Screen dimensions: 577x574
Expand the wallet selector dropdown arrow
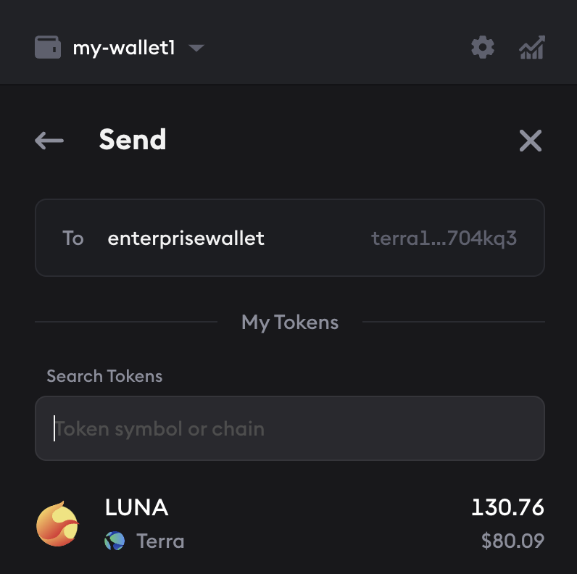(196, 49)
